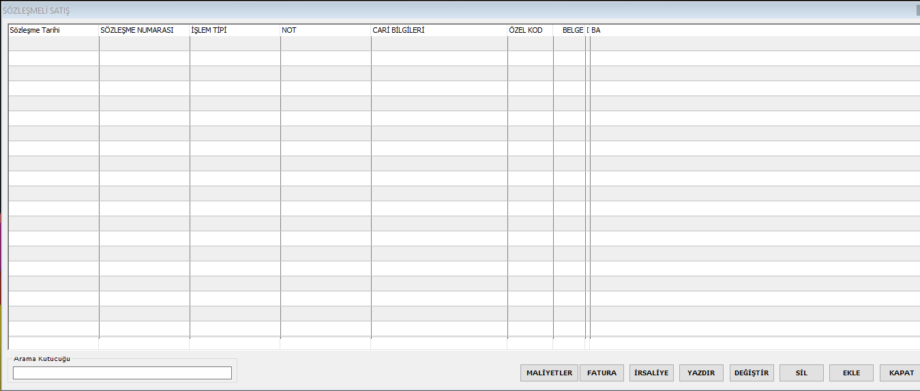This screenshot has height=391, width=920.
Task: Open the FATURA invoice button
Action: (602, 373)
